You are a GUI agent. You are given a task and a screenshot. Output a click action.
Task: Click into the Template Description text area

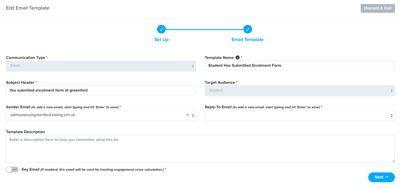point(200,149)
